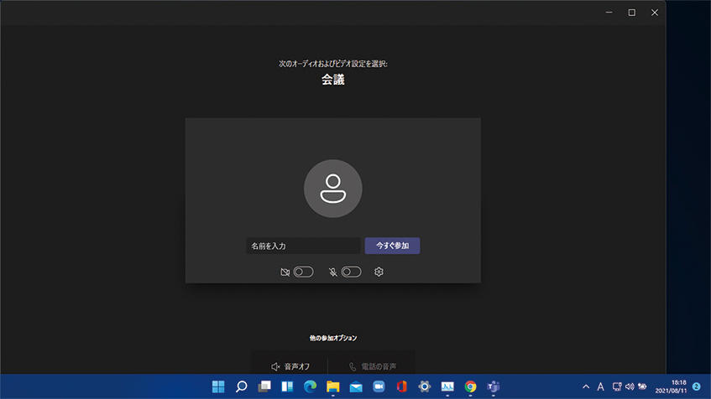Open Widgets from the taskbar

click(287, 386)
